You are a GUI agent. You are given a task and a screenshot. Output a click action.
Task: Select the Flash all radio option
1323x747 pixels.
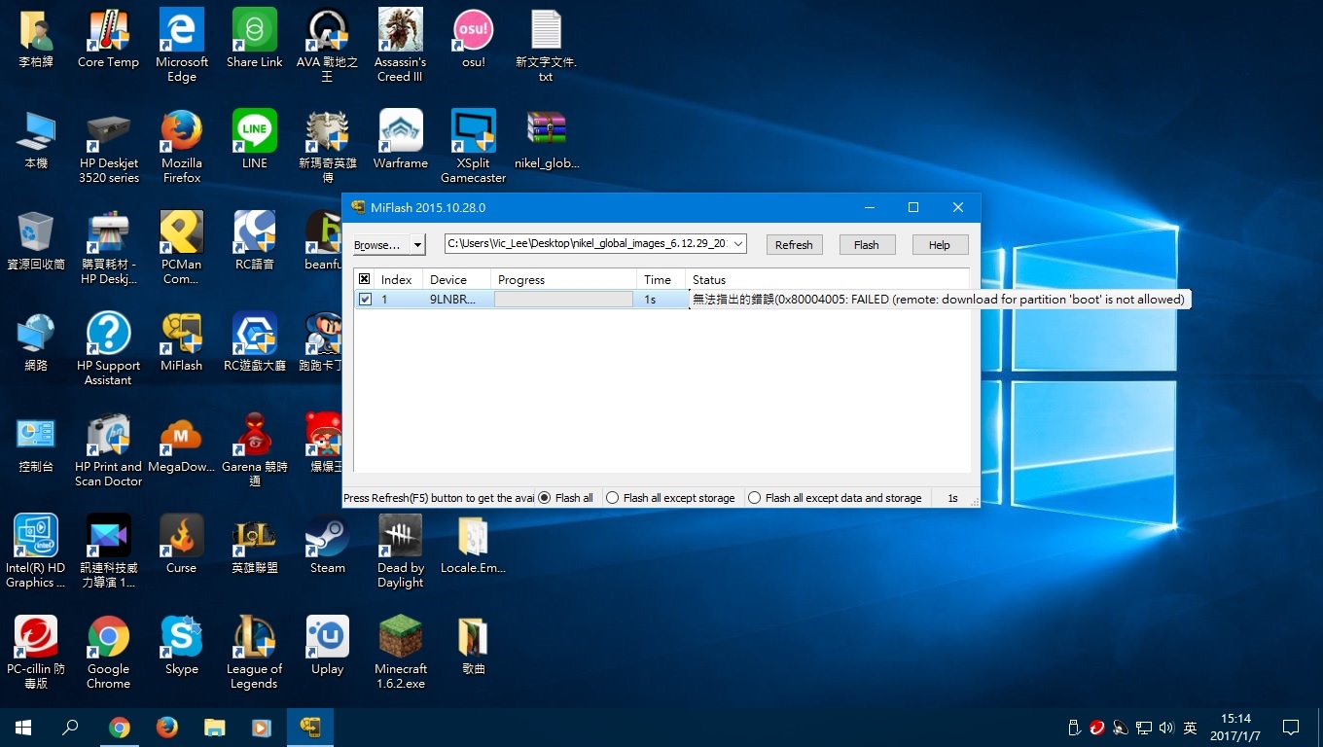[x=565, y=498]
